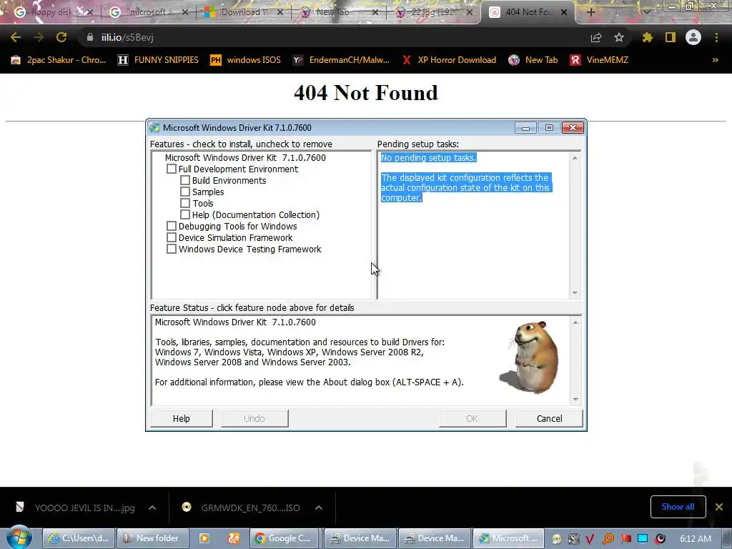Check the Full Development Environment checkbox
This screenshot has width=732, height=549.
172,169
